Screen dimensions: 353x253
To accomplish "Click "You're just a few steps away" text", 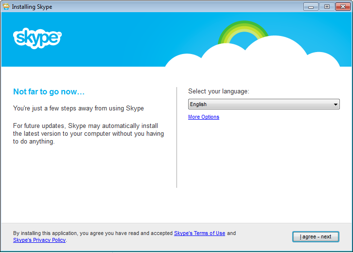I will (x=78, y=108).
